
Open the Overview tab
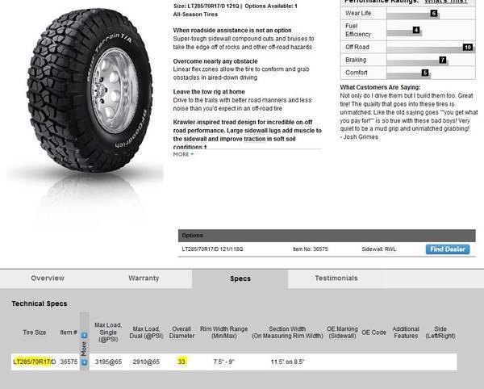(48, 278)
